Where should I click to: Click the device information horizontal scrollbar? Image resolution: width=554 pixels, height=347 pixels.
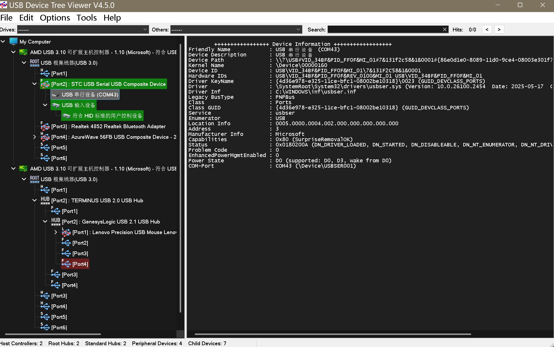click(x=333, y=334)
